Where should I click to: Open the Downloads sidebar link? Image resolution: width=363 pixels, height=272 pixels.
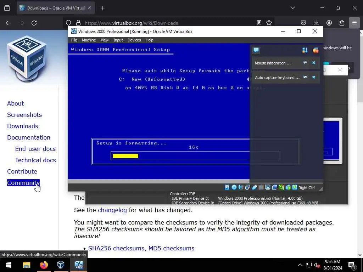click(x=22, y=126)
